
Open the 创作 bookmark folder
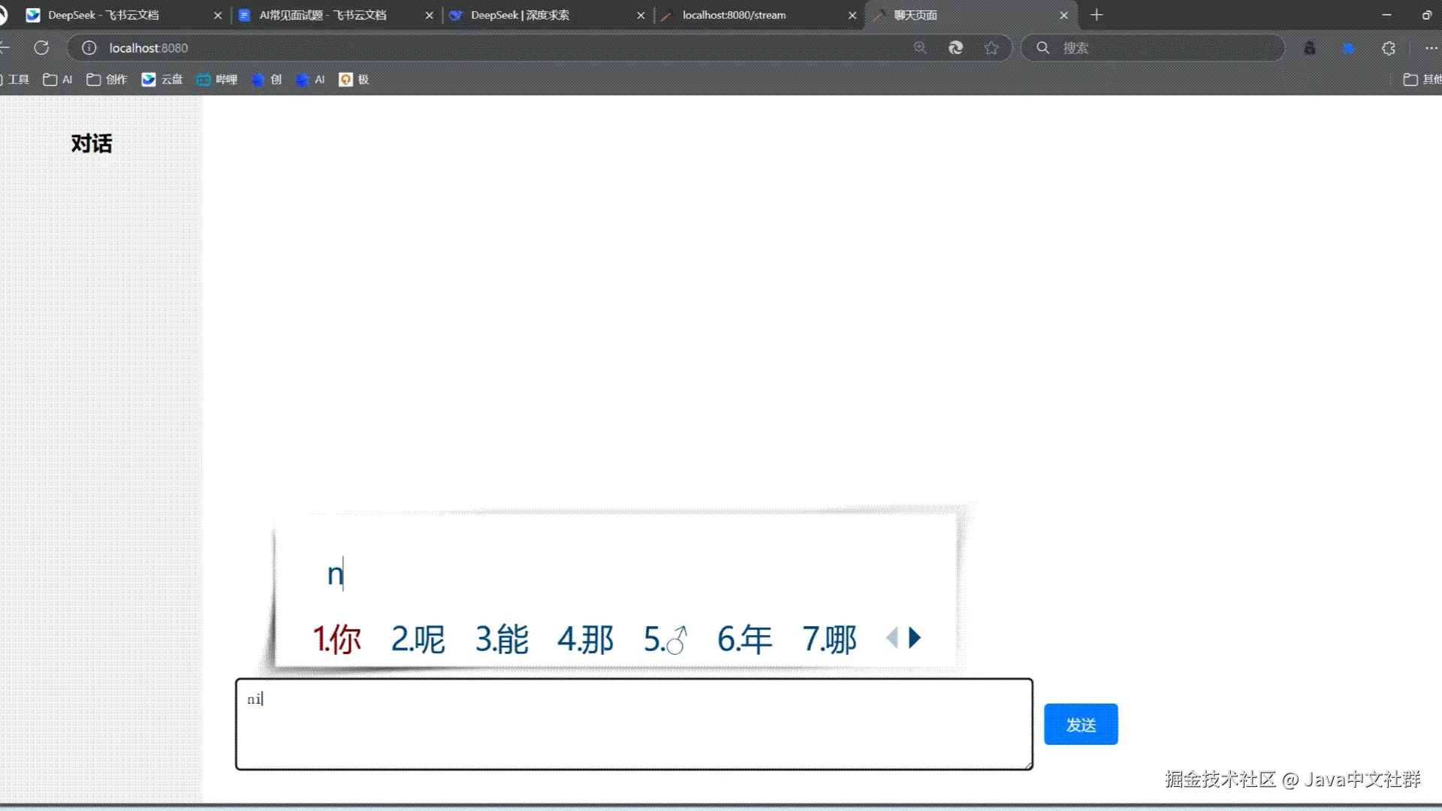coord(107,80)
